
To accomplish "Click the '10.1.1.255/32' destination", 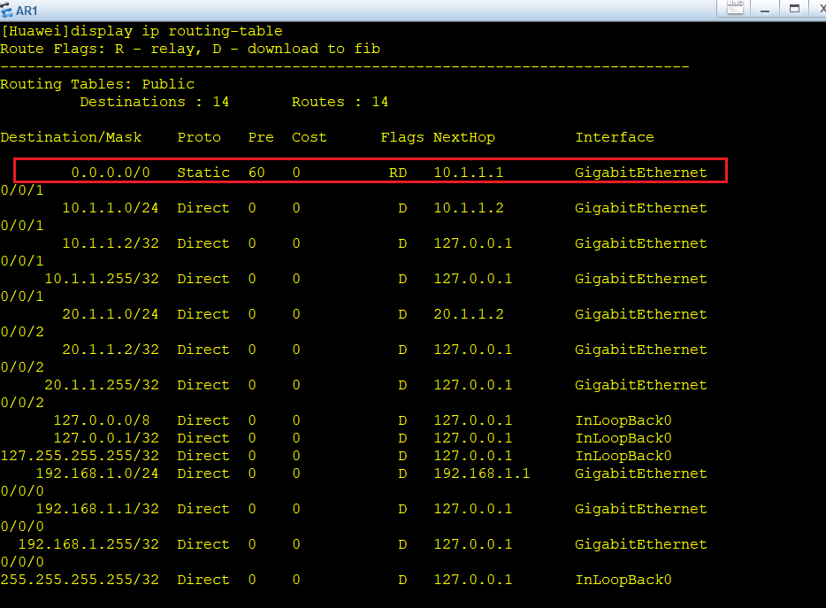I will (102, 279).
